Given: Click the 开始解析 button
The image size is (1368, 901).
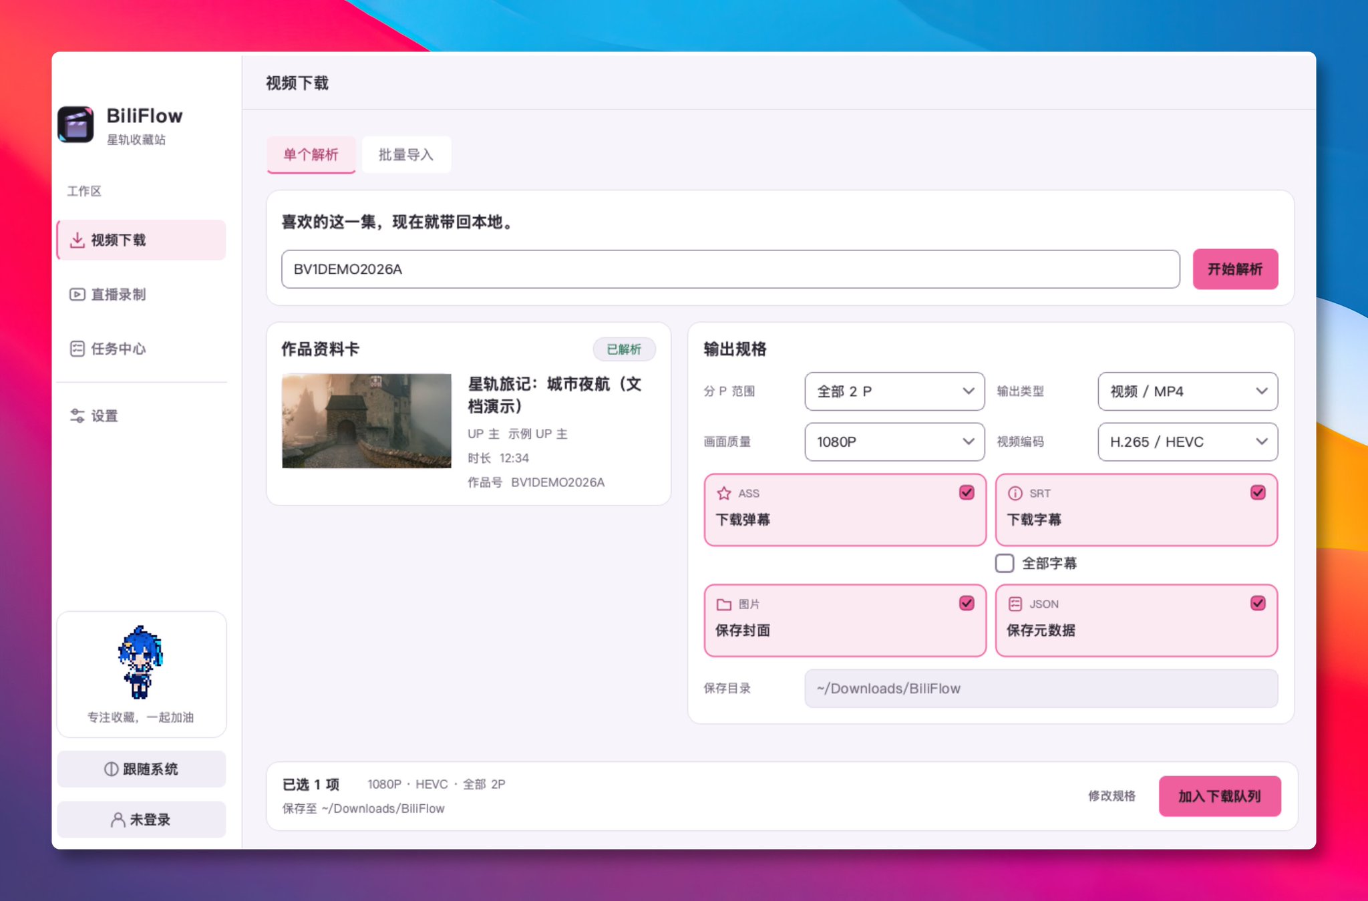Looking at the screenshot, I should pos(1235,269).
